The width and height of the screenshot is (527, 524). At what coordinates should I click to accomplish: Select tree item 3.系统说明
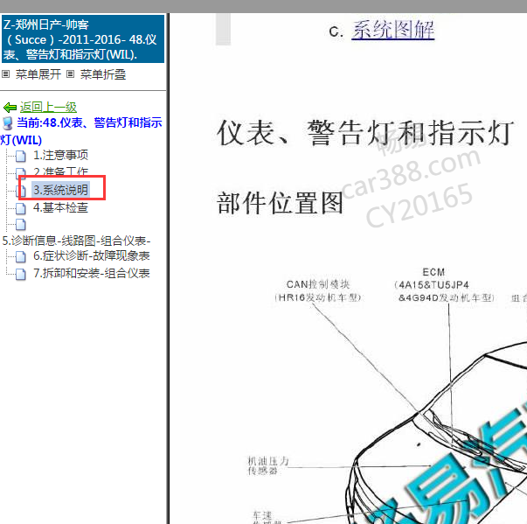pos(60,190)
